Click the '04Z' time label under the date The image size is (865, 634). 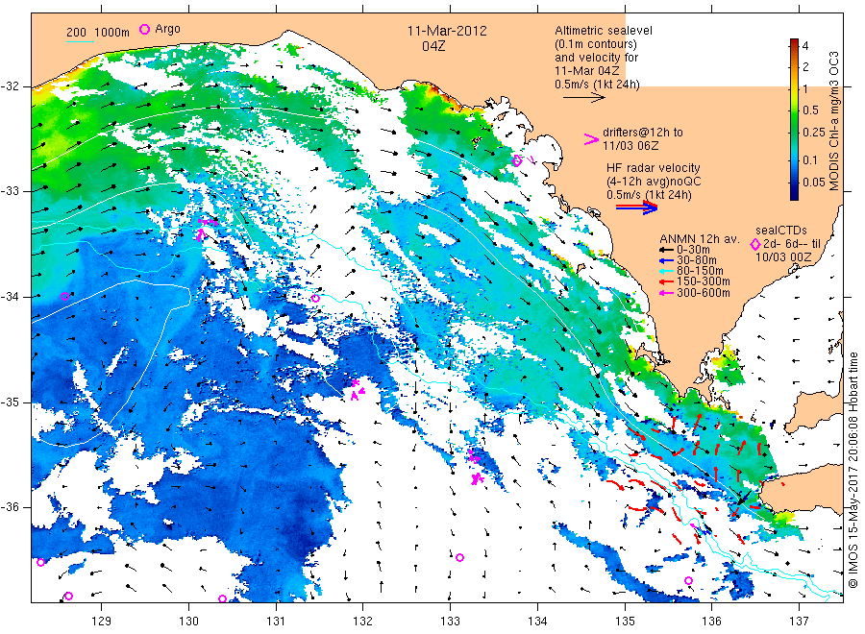point(433,46)
